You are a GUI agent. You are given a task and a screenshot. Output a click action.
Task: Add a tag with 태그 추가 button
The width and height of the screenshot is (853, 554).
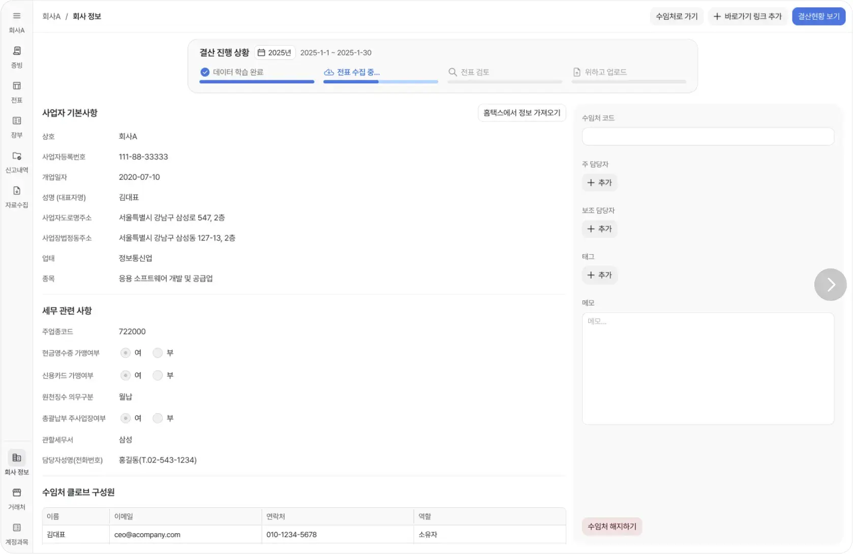click(x=599, y=275)
